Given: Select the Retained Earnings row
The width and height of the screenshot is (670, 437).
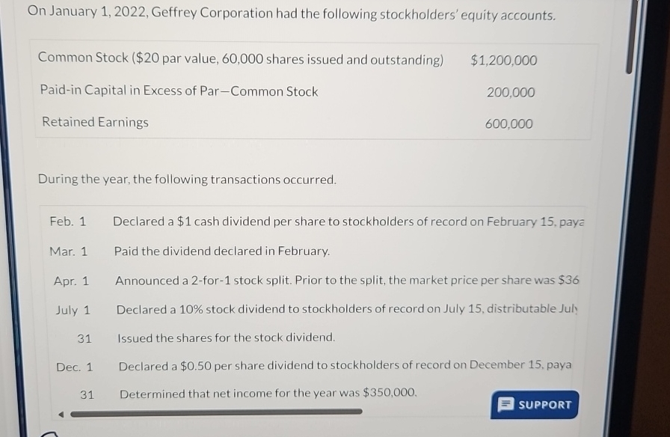Looking at the screenshot, I should (95, 121).
